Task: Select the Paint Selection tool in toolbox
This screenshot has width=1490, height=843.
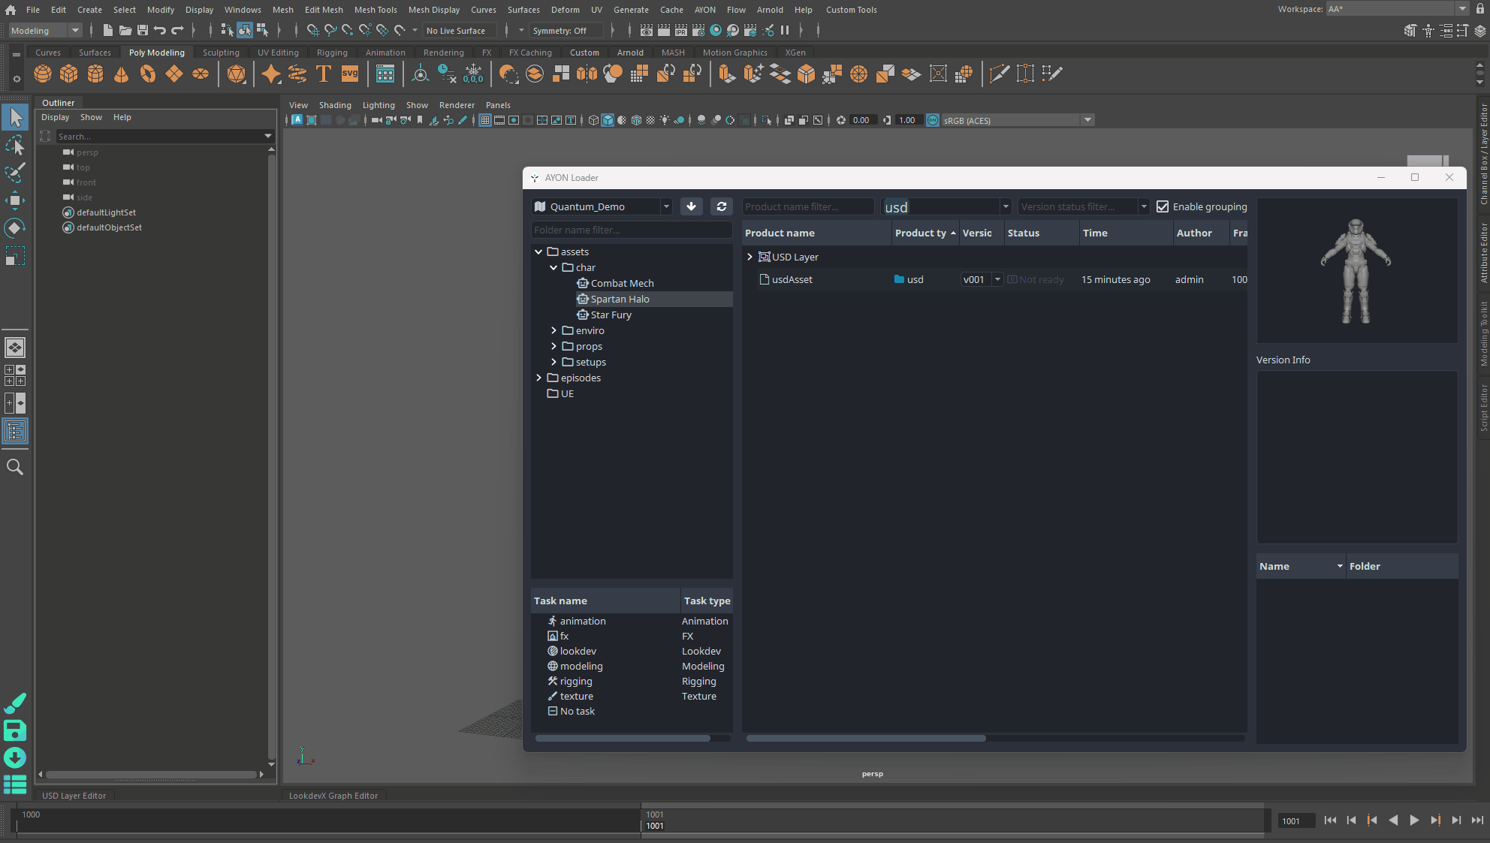Action: (14, 172)
